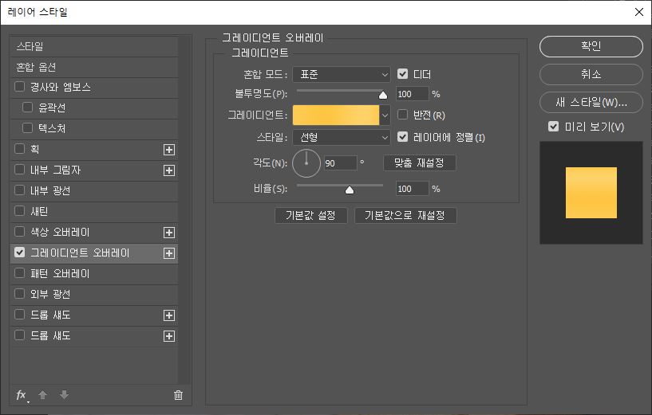Click the 불투명도(P) slider handle
This screenshot has width=652, height=415.
tap(383, 96)
